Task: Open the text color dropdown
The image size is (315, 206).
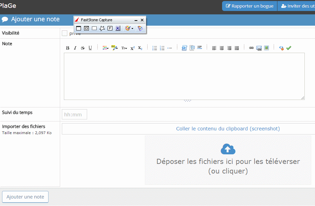Action: pos(106,48)
